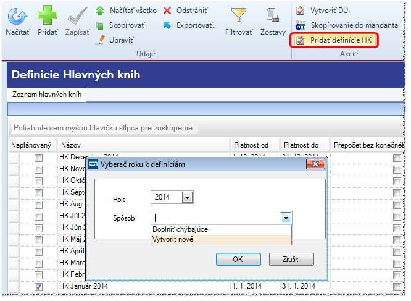Select the Upraviť label

(x=122, y=40)
